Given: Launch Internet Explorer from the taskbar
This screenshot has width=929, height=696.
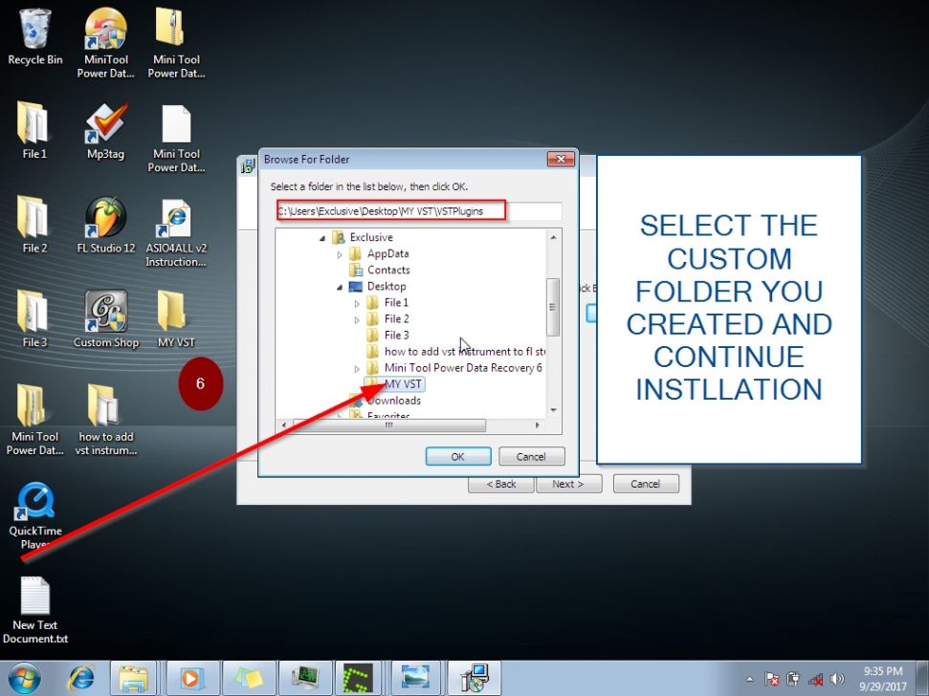Looking at the screenshot, I should pyautogui.click(x=80, y=678).
